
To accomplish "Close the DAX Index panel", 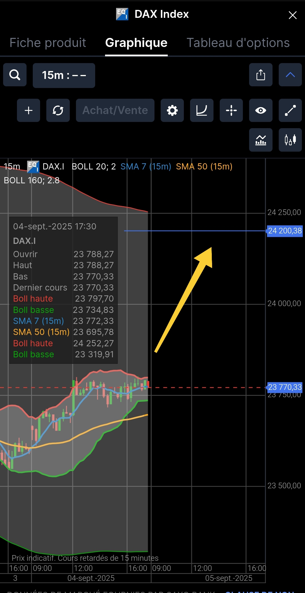I will click(293, 15).
